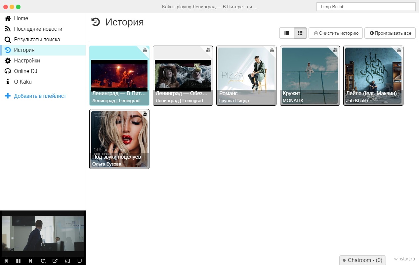Select История in the sidebar
This screenshot has height=265, width=419.
click(43, 50)
